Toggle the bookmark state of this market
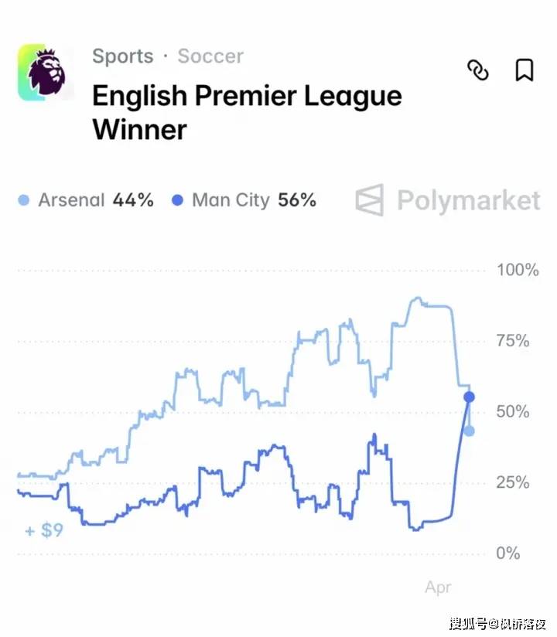The image size is (557, 637). tap(523, 70)
